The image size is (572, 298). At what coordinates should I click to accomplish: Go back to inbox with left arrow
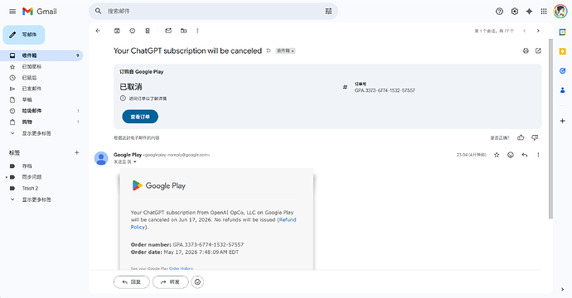tap(98, 31)
